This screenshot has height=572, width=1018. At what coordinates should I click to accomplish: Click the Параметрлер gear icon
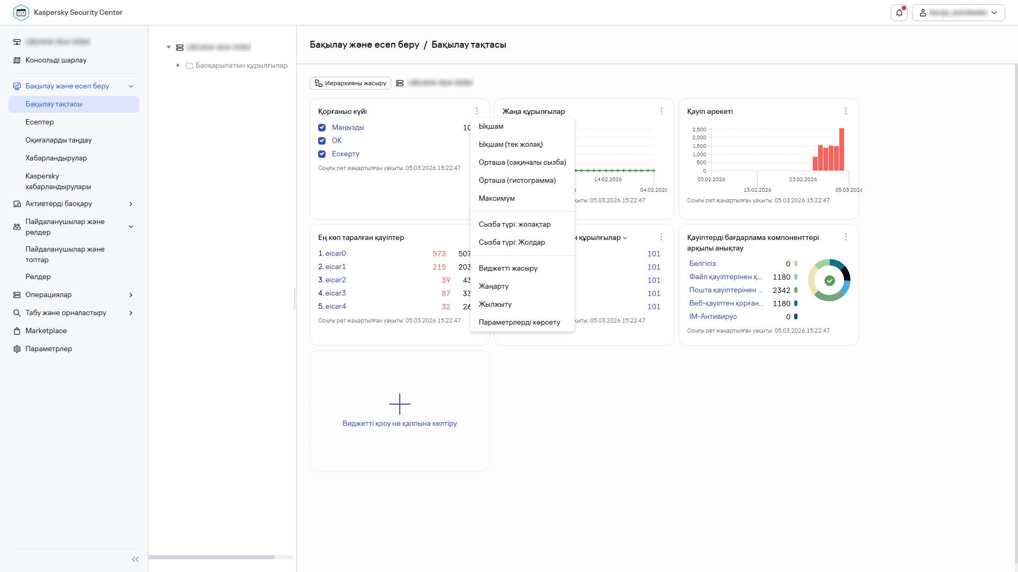17,349
